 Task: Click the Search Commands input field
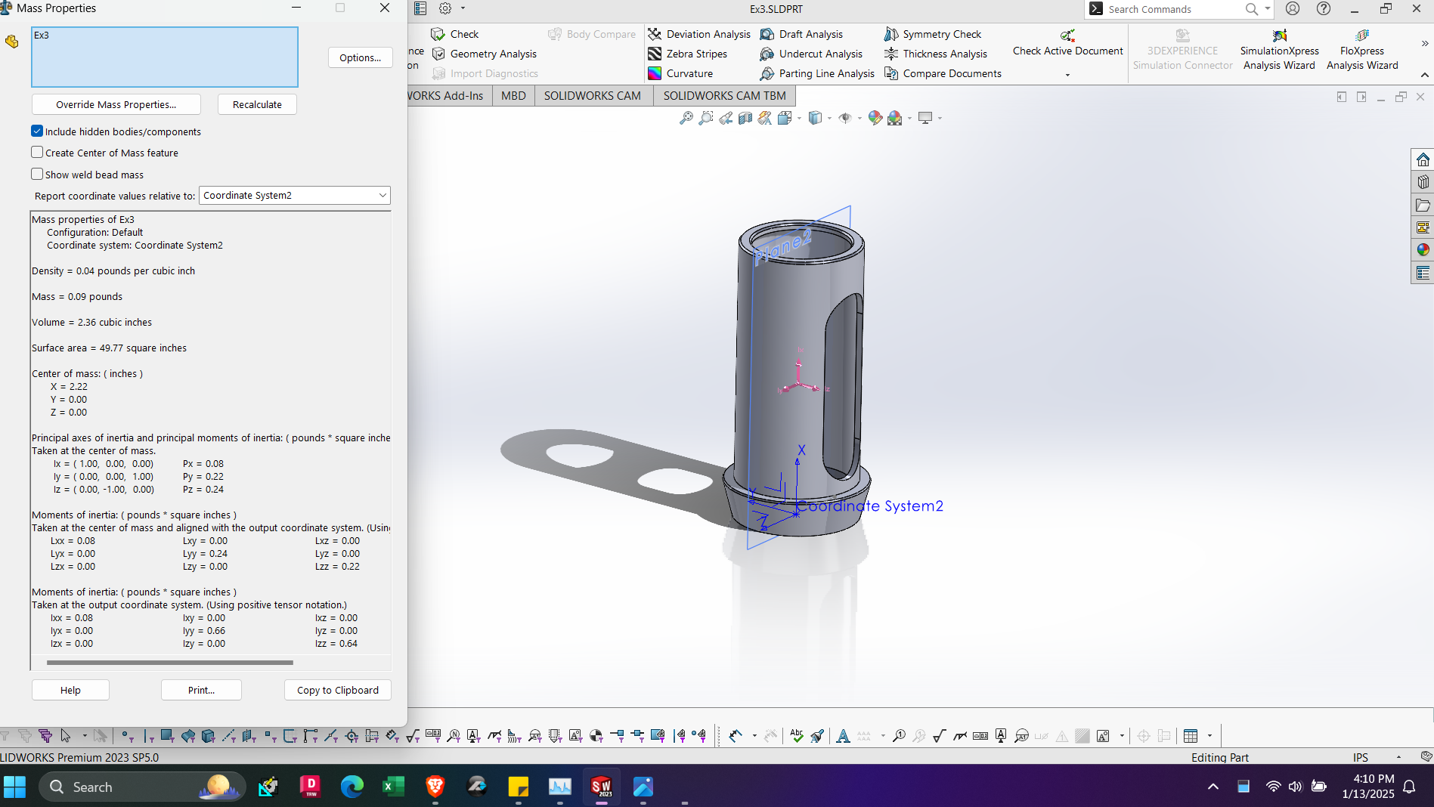coord(1172,9)
